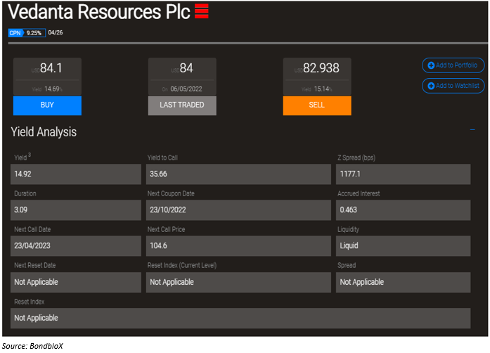Image resolution: width=490 pixels, height=353 pixels.
Task: Select the 84.1 buy price card
Action: point(47,77)
